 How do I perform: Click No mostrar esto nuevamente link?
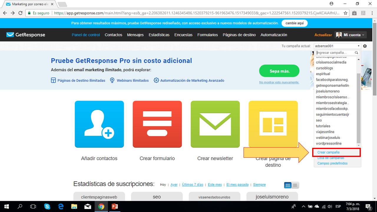(x=279, y=82)
